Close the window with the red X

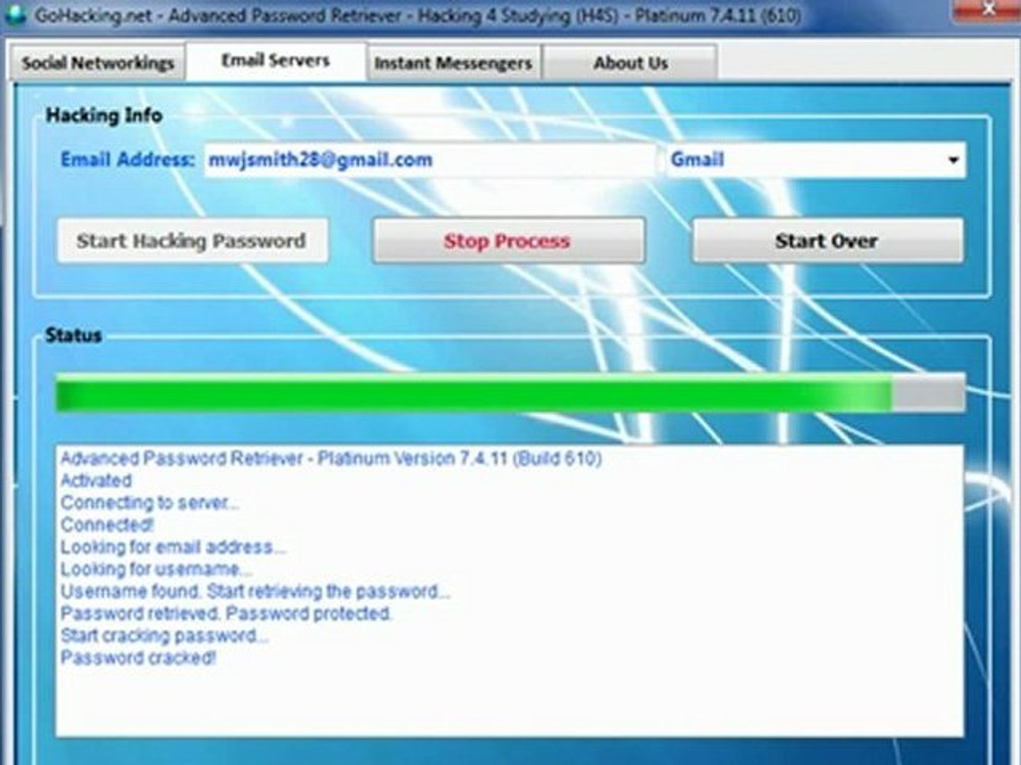[x=987, y=9]
